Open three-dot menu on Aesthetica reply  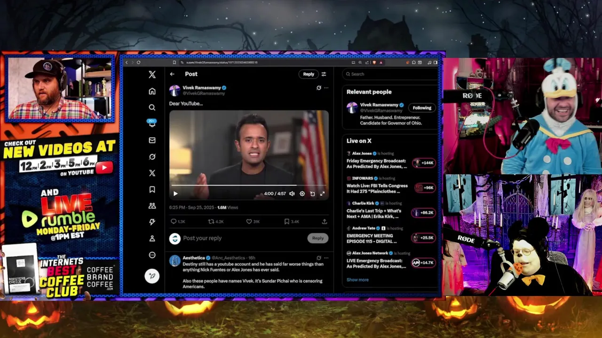coord(326,258)
